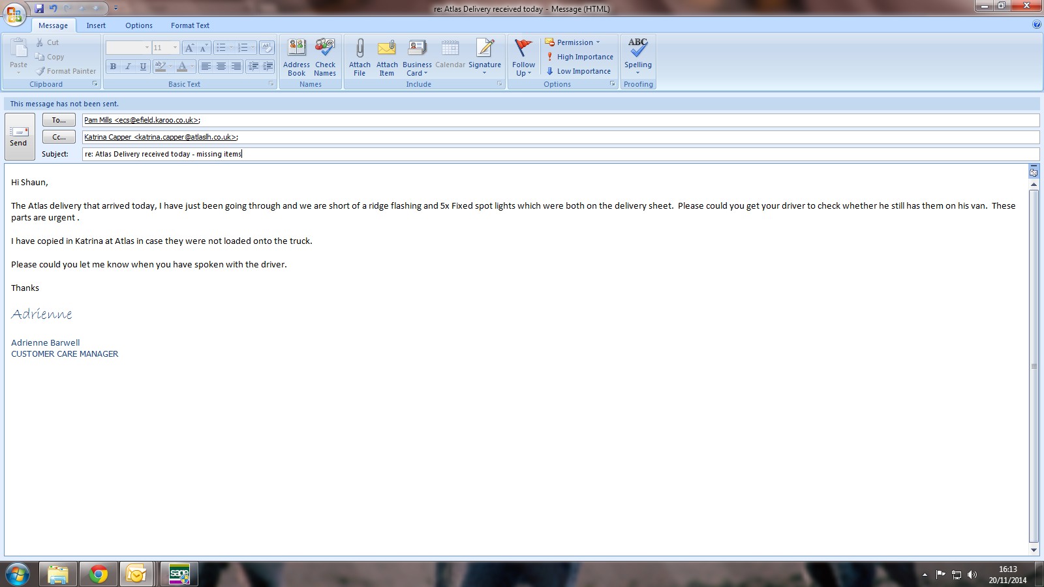Screen dimensions: 1044x587
Task: Open the Signature dropdown menu
Action: pos(485,57)
